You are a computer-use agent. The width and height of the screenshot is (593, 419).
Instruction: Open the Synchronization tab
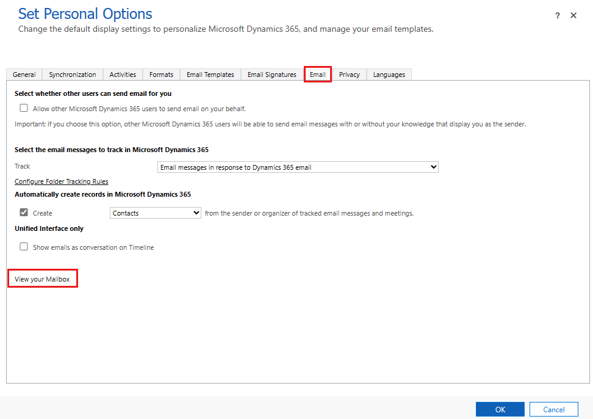[73, 75]
